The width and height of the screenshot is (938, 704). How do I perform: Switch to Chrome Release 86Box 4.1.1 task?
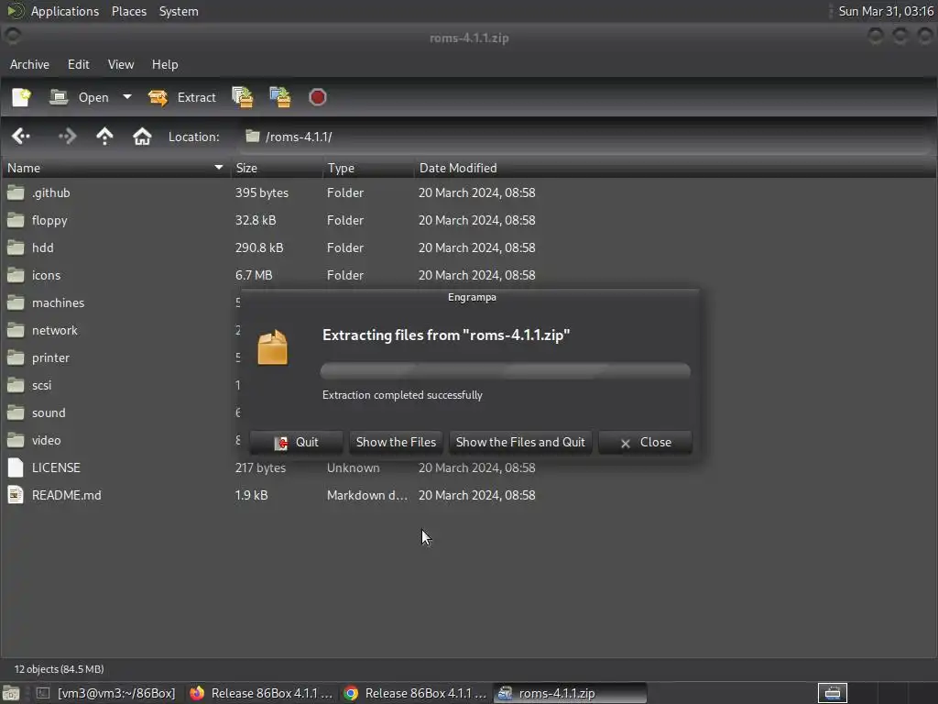(415, 693)
